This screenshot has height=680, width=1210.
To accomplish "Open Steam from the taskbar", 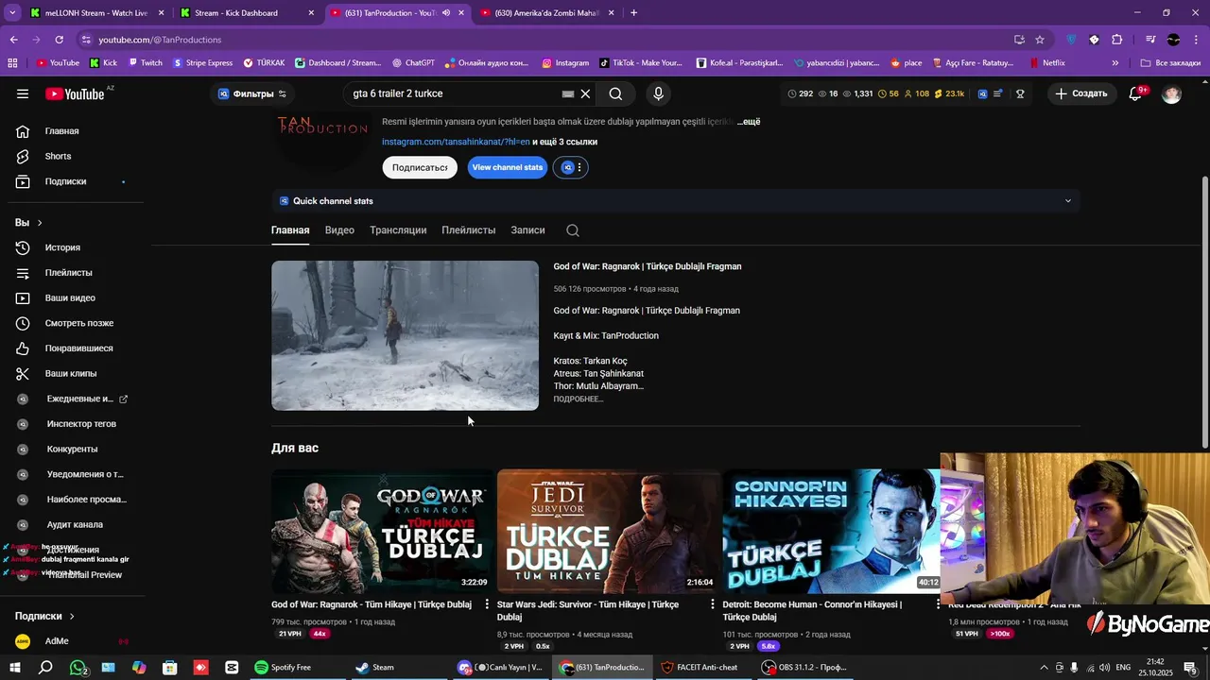I will [375, 667].
